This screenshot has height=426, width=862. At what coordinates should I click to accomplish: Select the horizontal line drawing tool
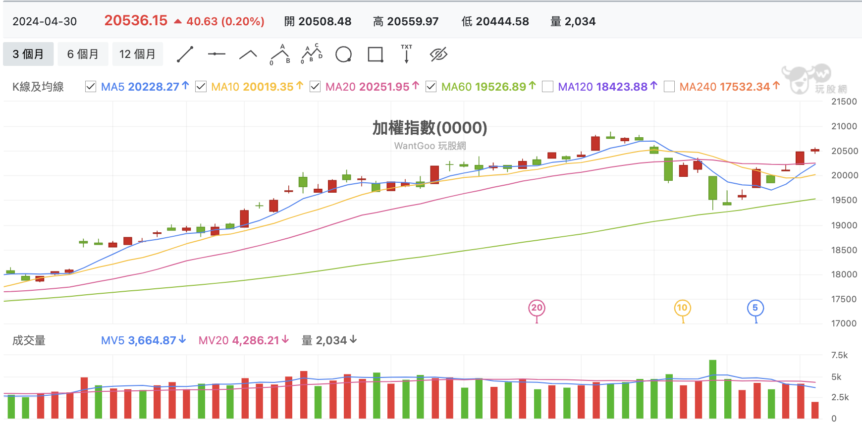click(216, 54)
